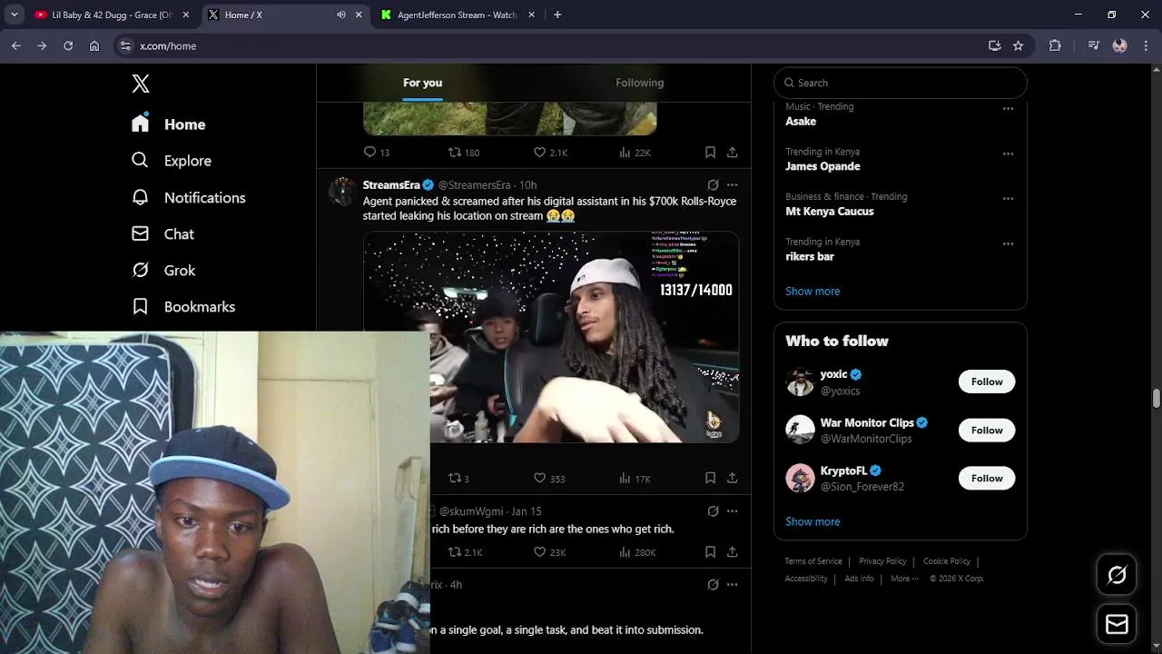Image resolution: width=1162 pixels, height=654 pixels.
Task: Open StreamsEra profile avatar
Action: pos(342,192)
